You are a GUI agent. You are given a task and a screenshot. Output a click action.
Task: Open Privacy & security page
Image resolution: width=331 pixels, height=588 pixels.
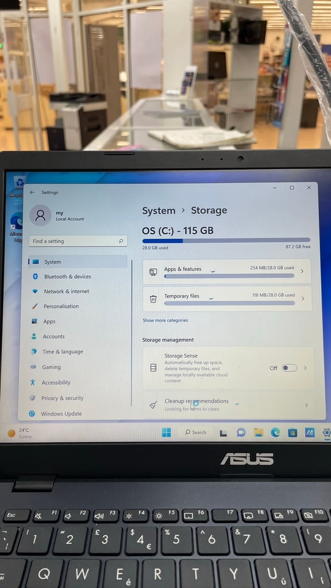[x=62, y=399]
